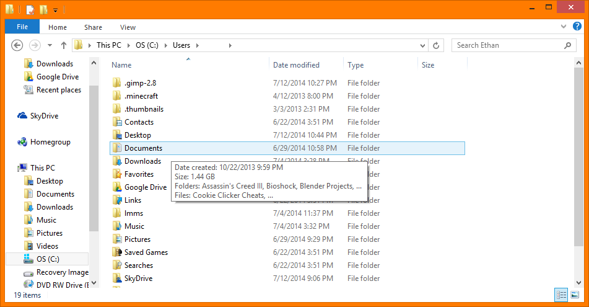Go up one folder level
Viewport: 589px width, 307px height.
pos(64,45)
